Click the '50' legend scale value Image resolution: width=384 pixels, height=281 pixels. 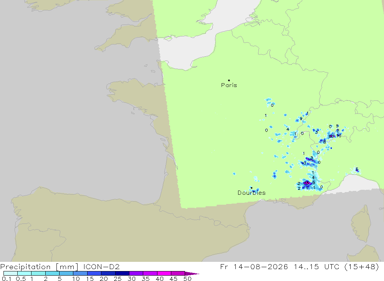point(187,279)
